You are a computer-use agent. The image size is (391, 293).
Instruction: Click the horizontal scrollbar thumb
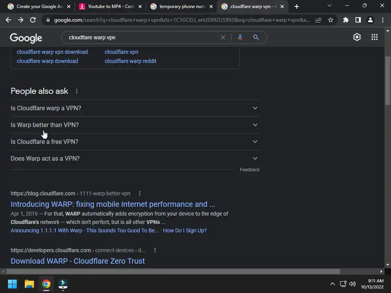[x=173, y=271]
